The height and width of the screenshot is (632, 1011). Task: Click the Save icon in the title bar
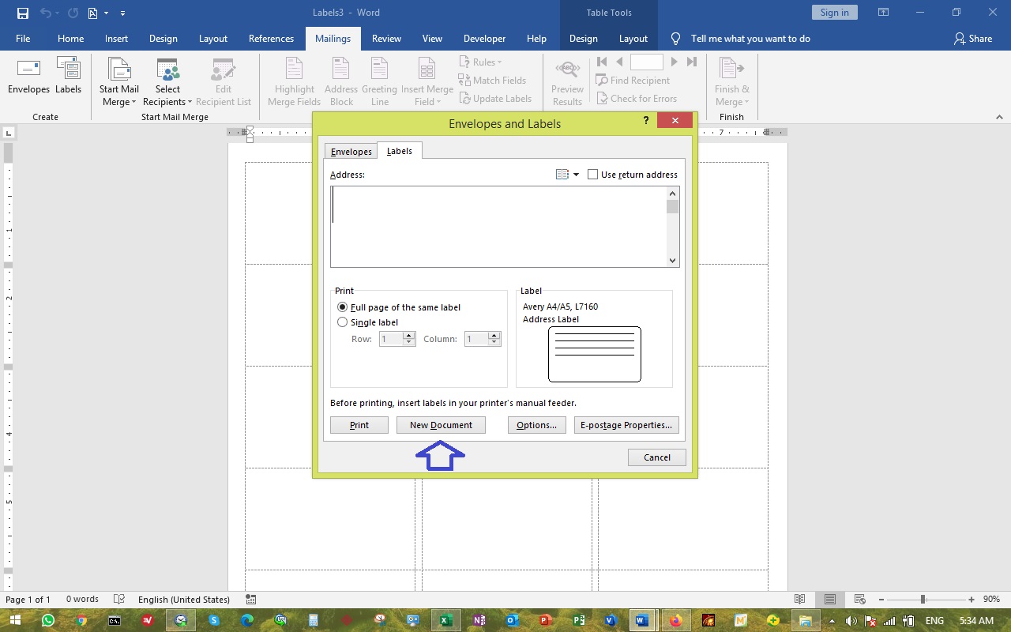pyautogui.click(x=22, y=13)
